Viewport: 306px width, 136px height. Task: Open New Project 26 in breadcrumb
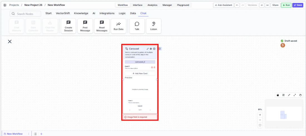pos(33,5)
